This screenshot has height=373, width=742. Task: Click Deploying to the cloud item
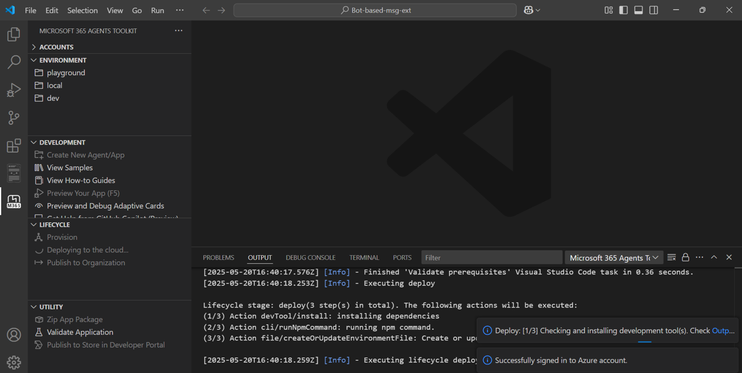coord(109,250)
